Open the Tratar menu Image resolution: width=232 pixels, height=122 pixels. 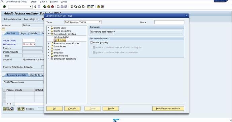34,2
